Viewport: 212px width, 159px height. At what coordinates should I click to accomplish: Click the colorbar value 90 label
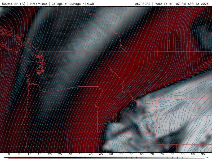click(x=193, y=154)
